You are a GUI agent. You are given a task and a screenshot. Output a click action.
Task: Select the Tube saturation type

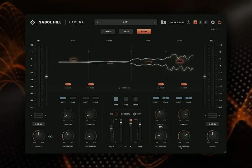point(126,99)
